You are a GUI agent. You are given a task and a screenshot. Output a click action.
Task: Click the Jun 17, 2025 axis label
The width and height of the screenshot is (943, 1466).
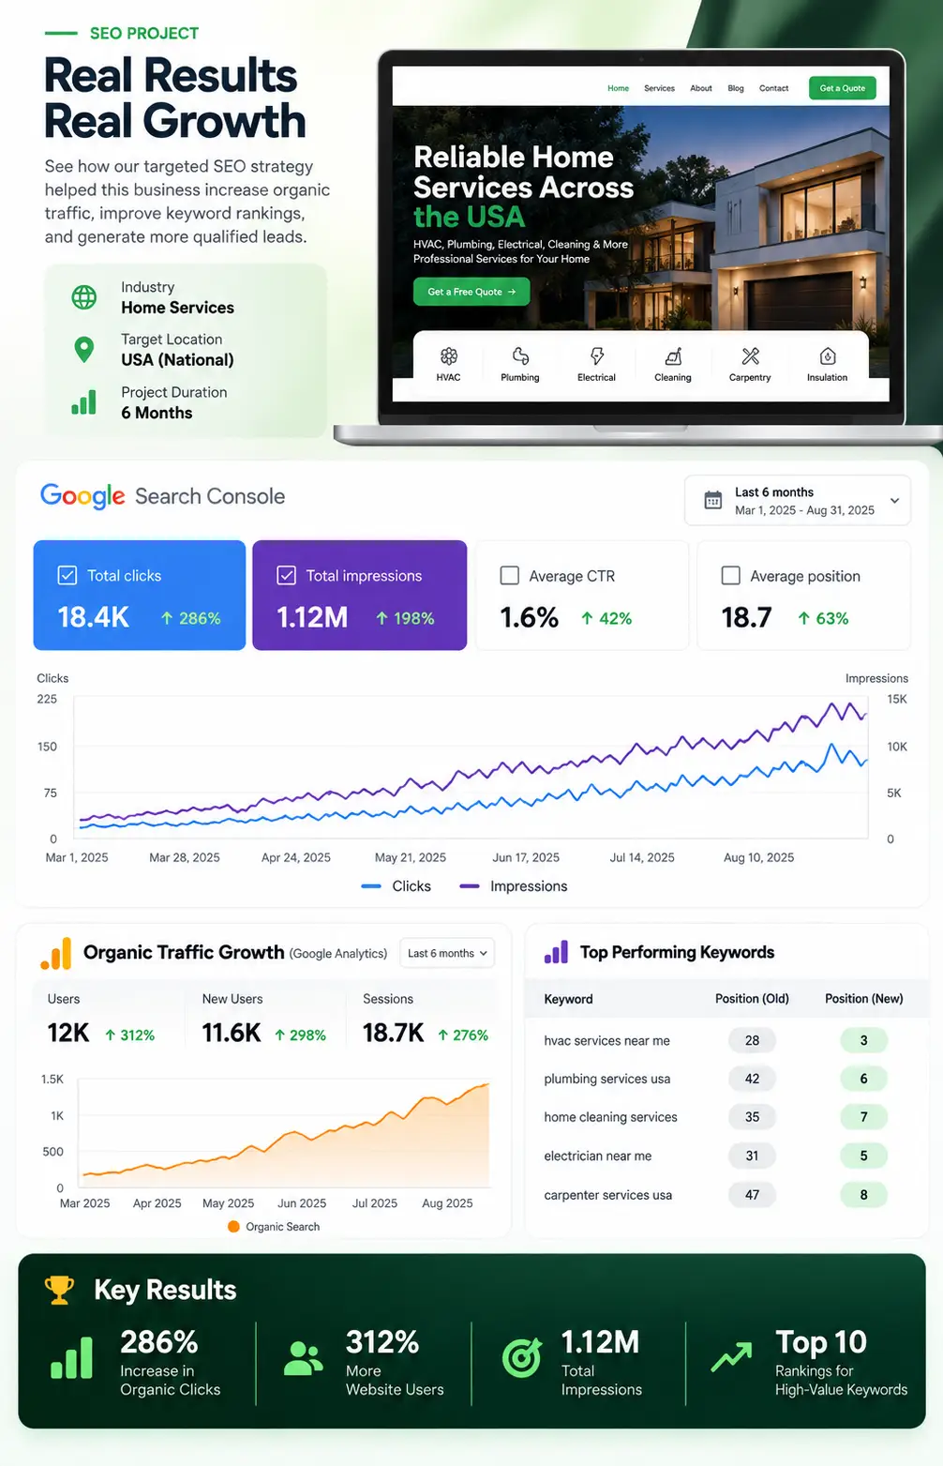526,858
